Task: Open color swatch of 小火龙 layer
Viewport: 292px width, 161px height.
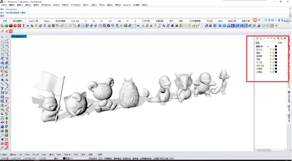Action: coord(276,62)
